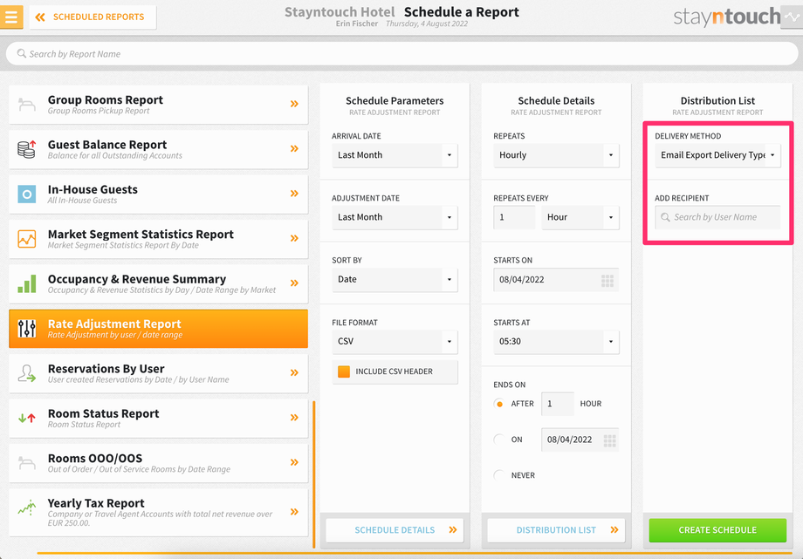Select the In-House Guests row
The image size is (803, 559).
coord(158,194)
